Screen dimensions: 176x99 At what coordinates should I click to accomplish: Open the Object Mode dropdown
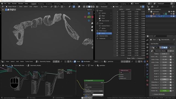click(12, 7)
